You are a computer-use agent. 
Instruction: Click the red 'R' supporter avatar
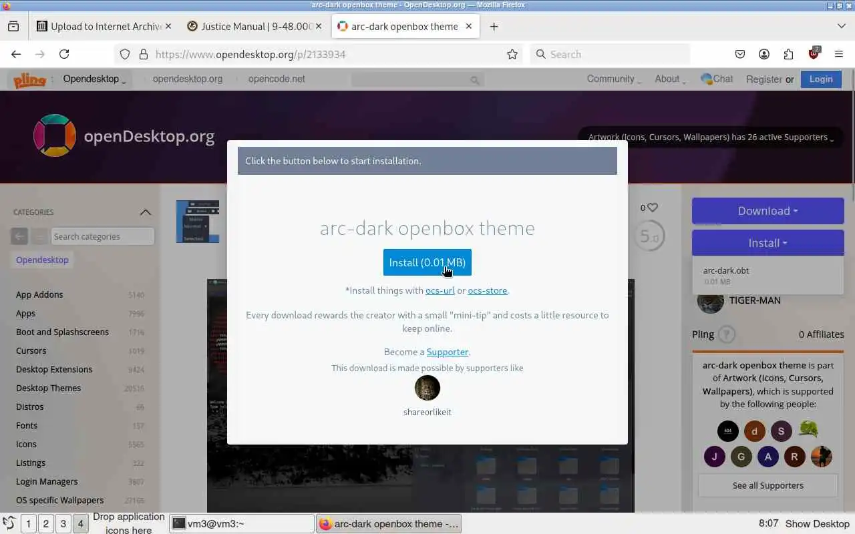pos(795,457)
